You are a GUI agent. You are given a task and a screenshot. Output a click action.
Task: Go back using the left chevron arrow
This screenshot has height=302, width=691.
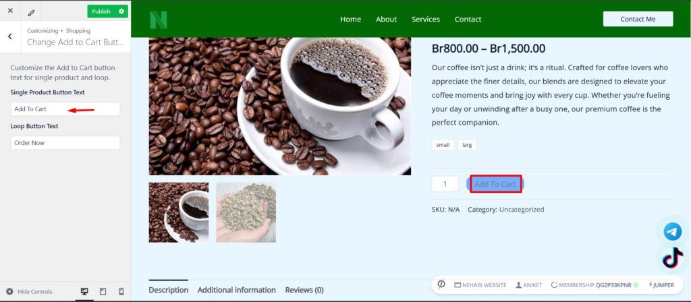pos(10,36)
